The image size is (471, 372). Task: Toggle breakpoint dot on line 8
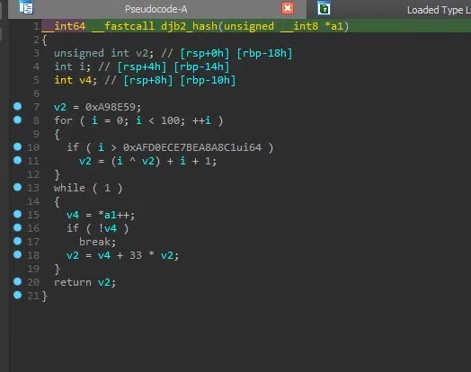tap(17, 120)
